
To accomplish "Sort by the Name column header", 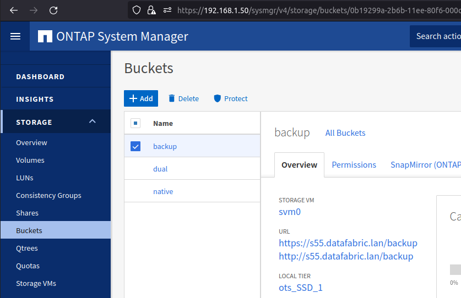I will click(x=163, y=123).
